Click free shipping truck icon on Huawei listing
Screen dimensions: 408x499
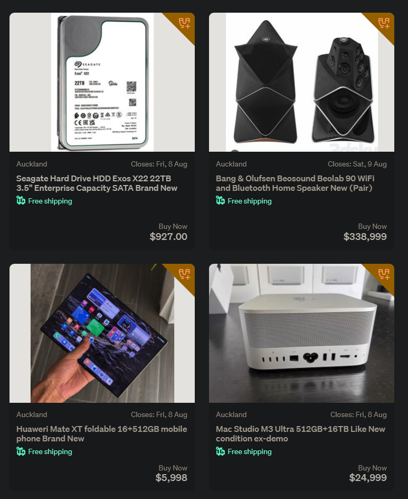[21, 451]
